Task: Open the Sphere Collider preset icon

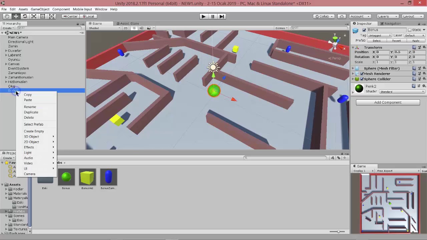Action: coord(419,79)
